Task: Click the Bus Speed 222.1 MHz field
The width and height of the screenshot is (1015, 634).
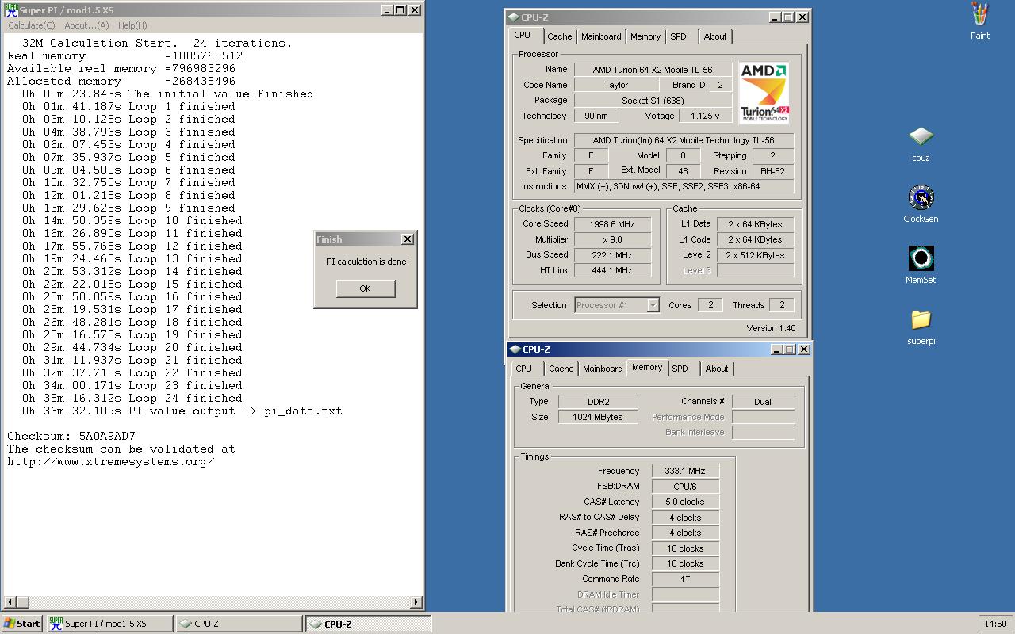Action: click(x=614, y=255)
